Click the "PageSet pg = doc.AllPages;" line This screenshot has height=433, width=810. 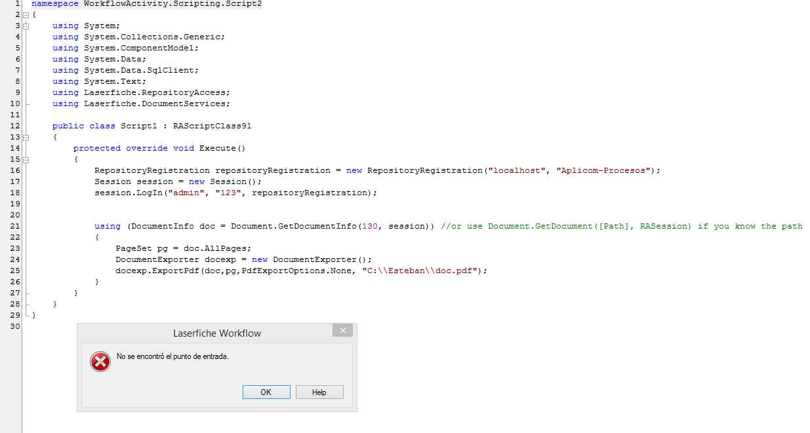(x=183, y=248)
